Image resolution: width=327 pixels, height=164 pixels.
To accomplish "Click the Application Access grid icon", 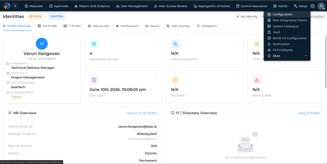I will tap(94, 44).
